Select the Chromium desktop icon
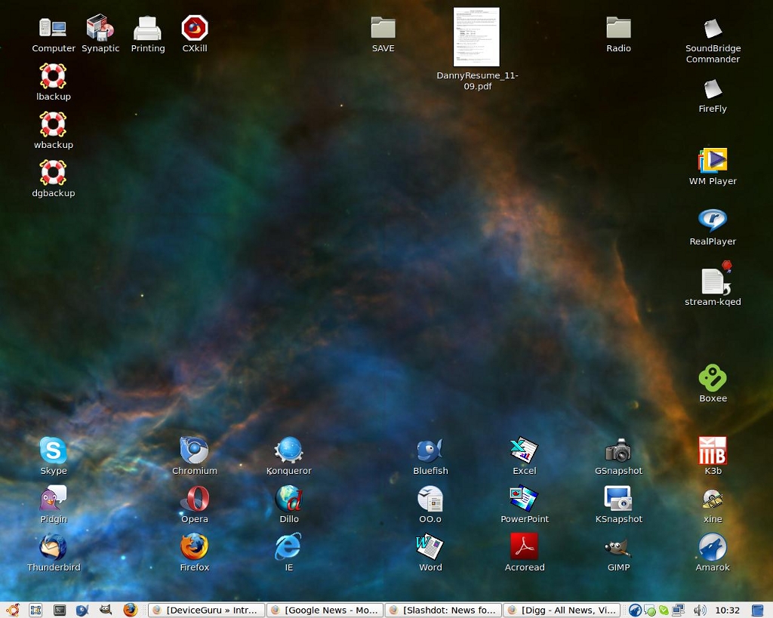773x618 pixels. pyautogui.click(x=195, y=450)
